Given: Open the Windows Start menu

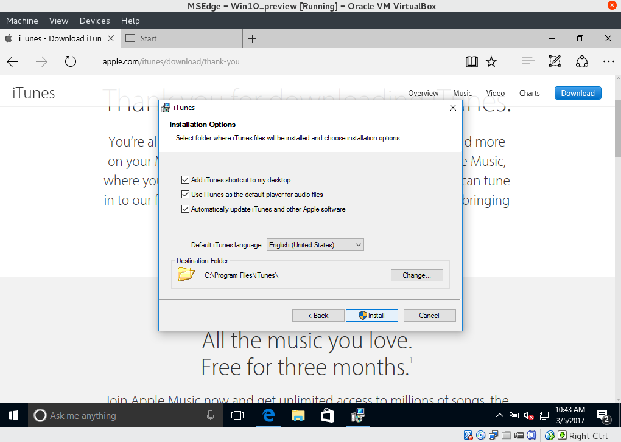Looking at the screenshot, I should [13, 415].
